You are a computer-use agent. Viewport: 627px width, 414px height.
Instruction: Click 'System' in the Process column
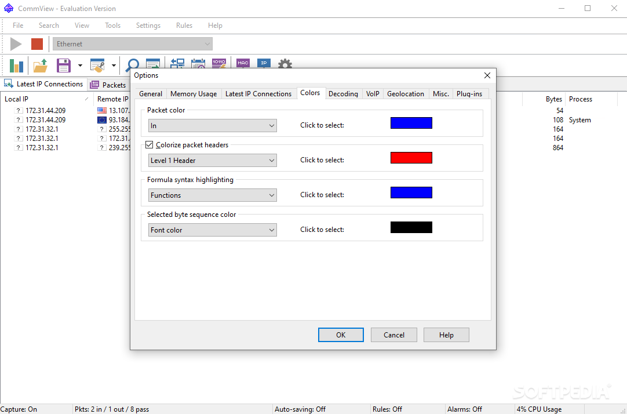pyautogui.click(x=580, y=119)
